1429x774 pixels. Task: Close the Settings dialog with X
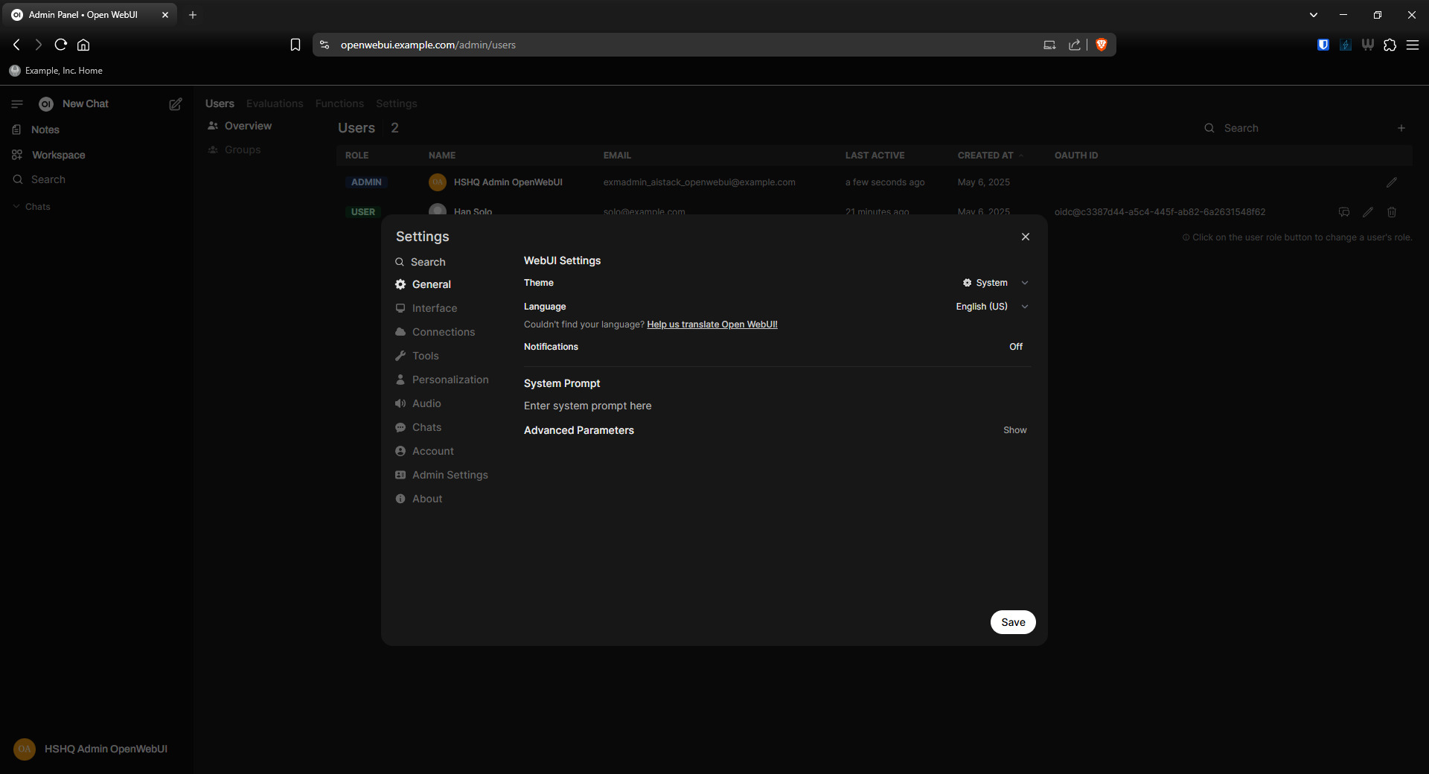(x=1026, y=237)
